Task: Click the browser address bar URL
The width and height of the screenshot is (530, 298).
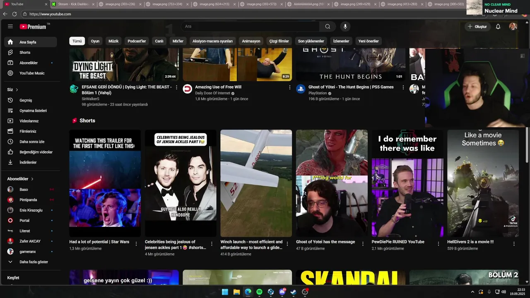Action: 50,14
